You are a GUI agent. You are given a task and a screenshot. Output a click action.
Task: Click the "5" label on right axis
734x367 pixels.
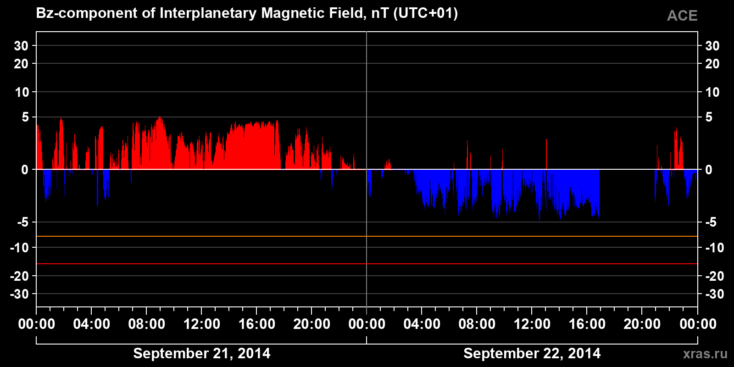709,117
